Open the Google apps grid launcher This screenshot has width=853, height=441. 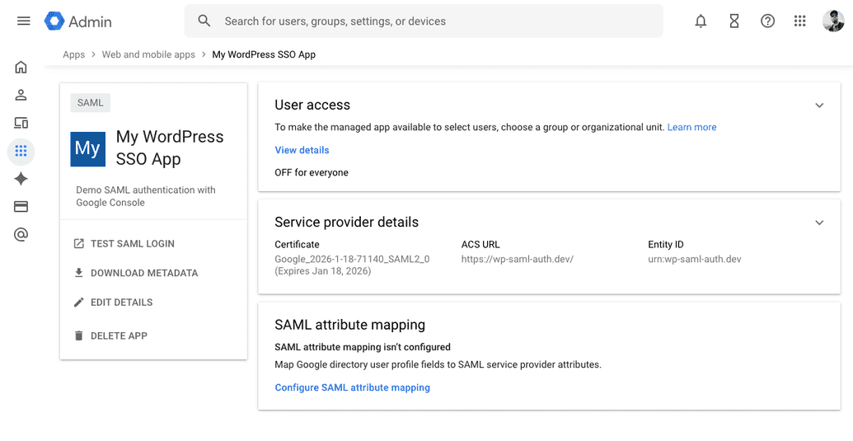click(799, 21)
